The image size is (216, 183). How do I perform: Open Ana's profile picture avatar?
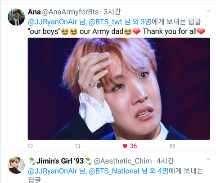click(16, 17)
